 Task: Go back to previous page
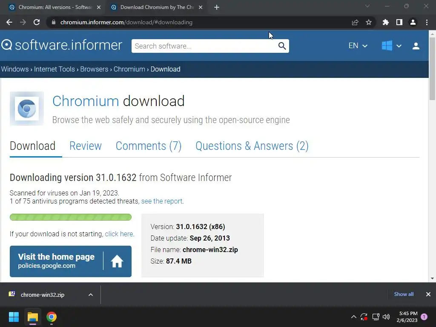click(x=9, y=22)
